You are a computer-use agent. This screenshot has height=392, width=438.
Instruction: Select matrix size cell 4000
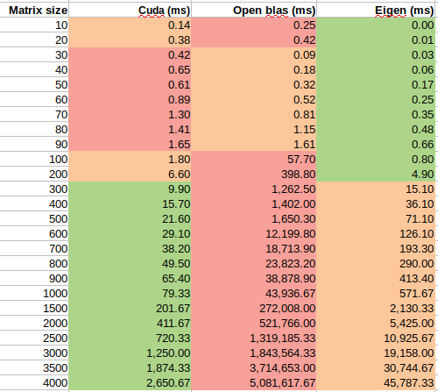pos(34,383)
